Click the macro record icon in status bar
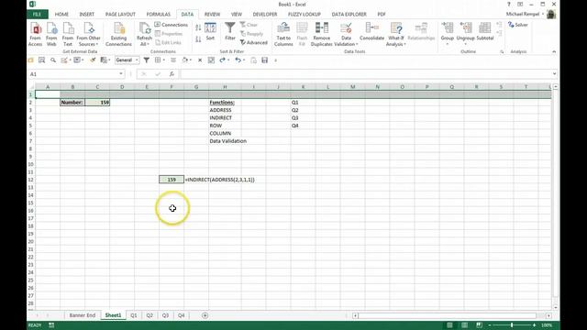Screen dimensions: 587x330 (x=51, y=325)
